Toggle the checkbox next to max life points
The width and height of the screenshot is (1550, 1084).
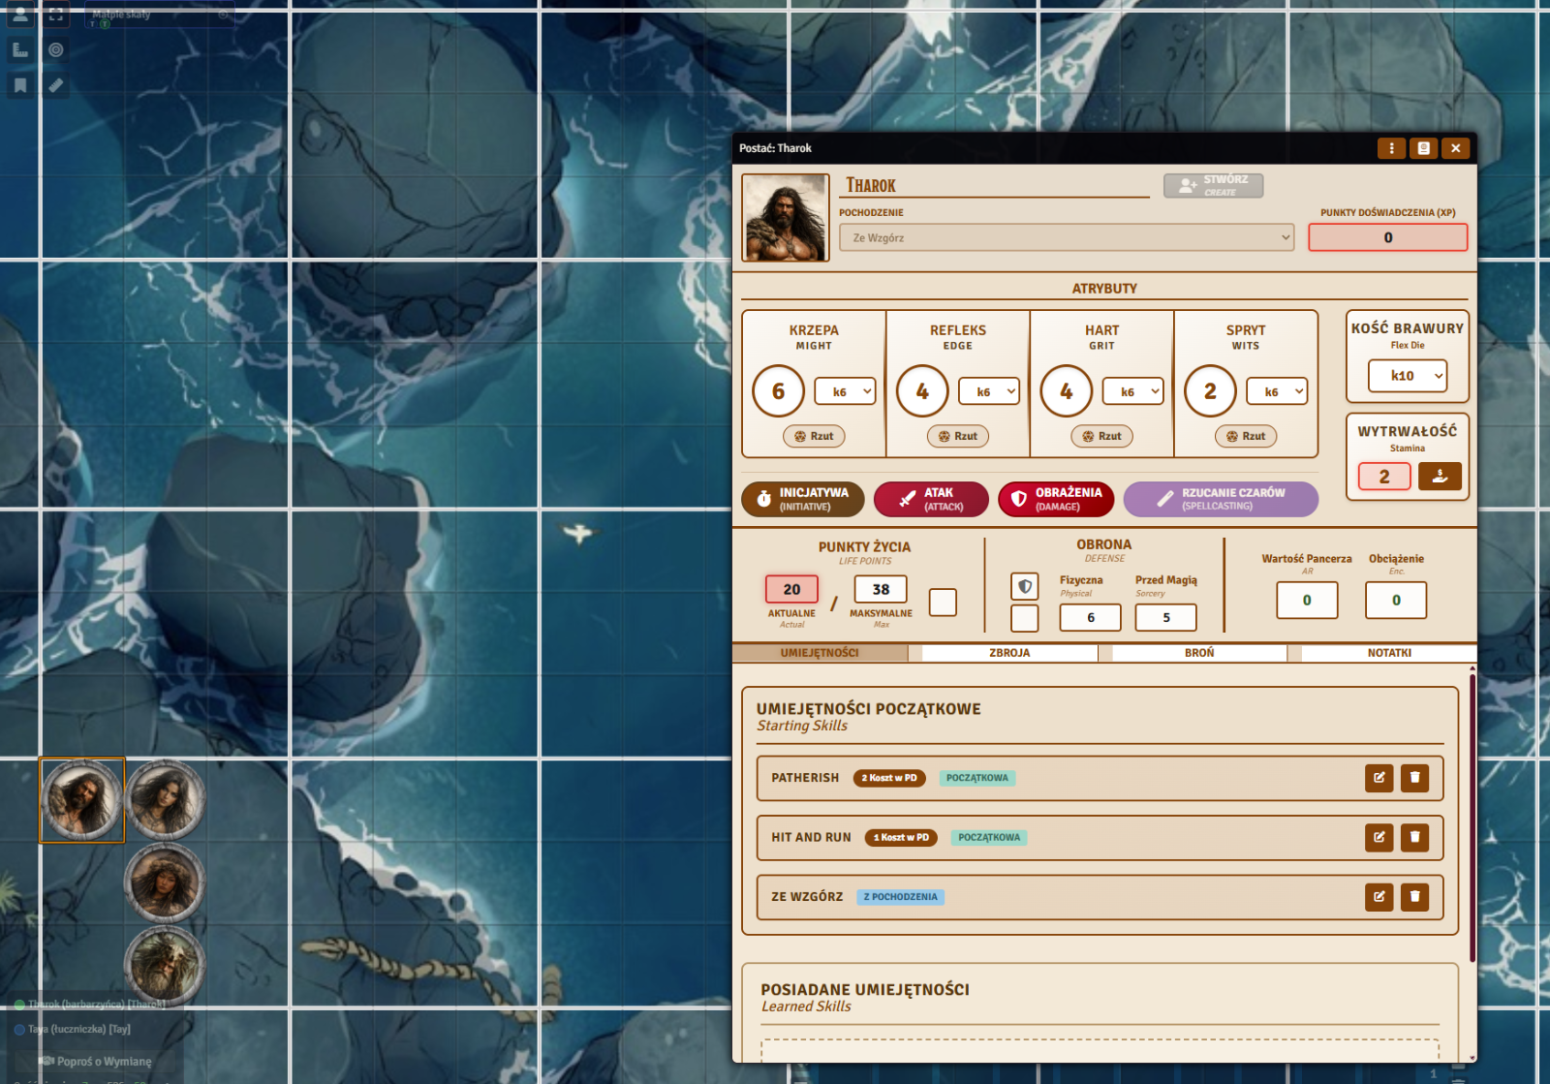(x=943, y=602)
